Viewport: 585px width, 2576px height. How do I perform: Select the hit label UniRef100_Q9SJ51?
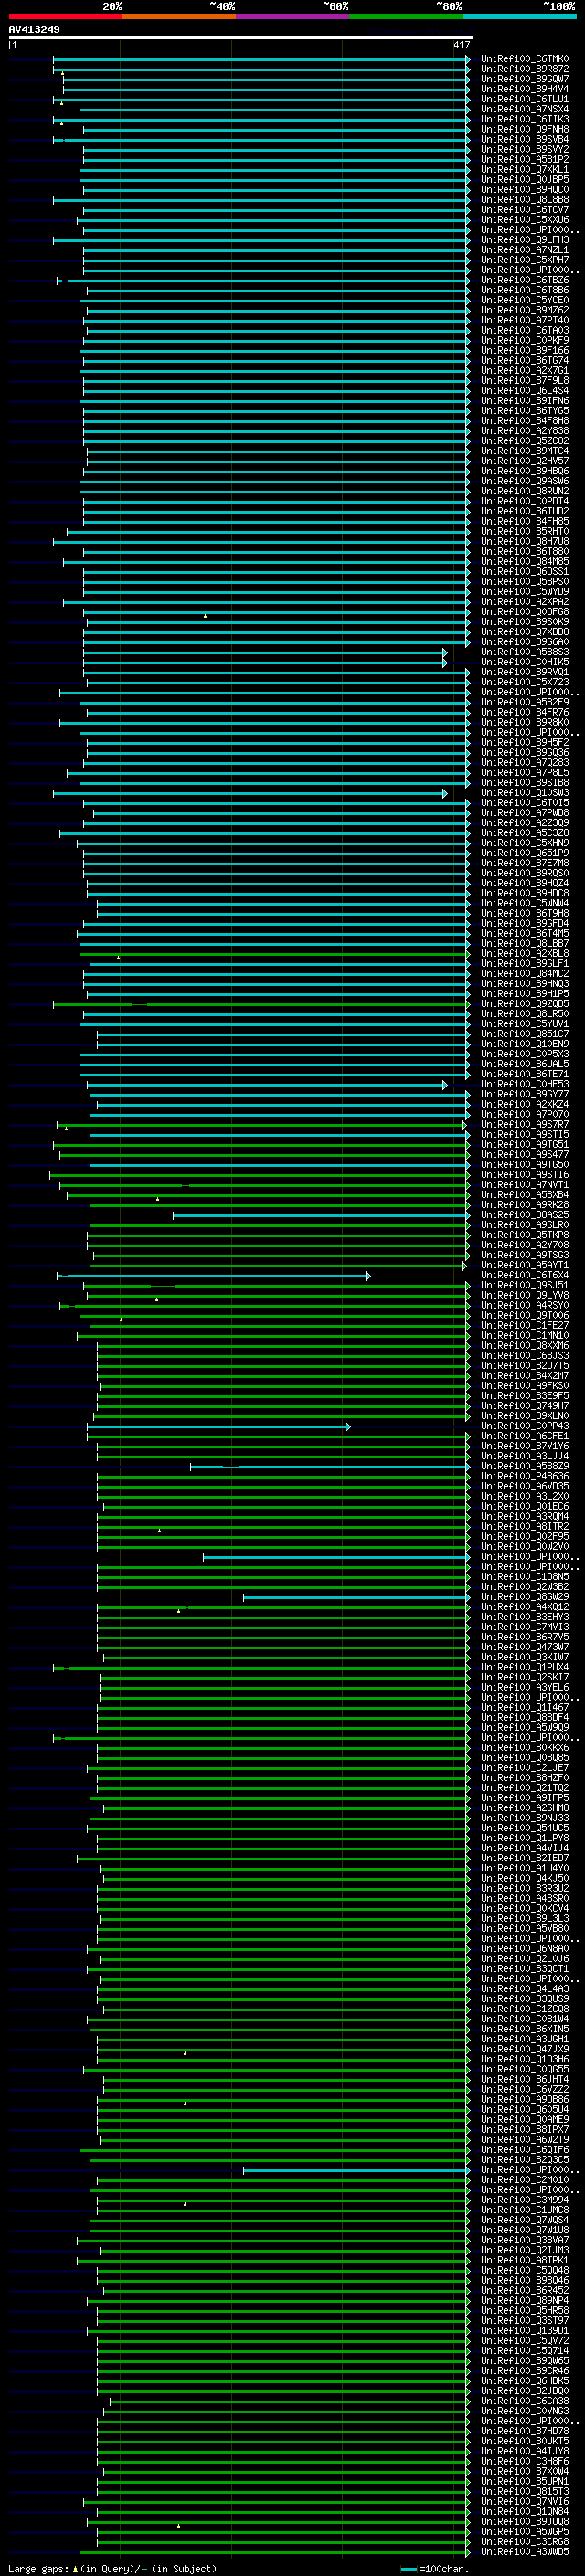coord(525,1285)
